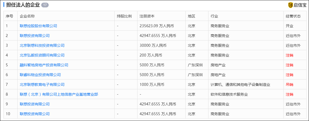Select the 经营状态 column header

tap(293, 16)
